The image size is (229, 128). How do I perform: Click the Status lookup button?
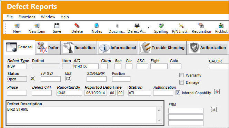32,79
